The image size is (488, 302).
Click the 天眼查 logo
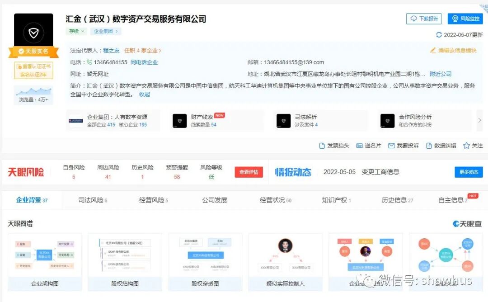tap(467, 223)
